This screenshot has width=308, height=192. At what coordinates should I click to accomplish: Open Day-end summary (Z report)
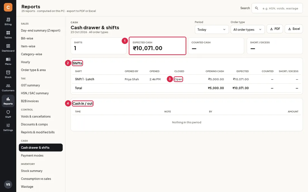(41, 30)
